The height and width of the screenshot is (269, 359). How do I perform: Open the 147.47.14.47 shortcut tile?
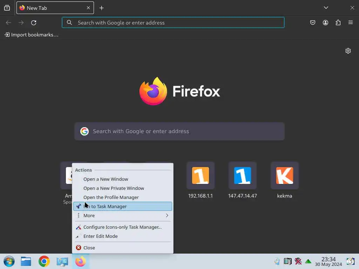point(243,175)
